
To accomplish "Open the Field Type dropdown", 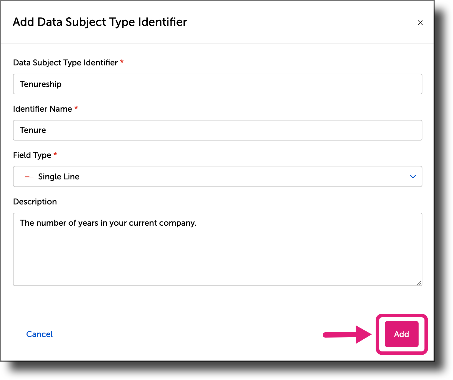I will pos(217,176).
